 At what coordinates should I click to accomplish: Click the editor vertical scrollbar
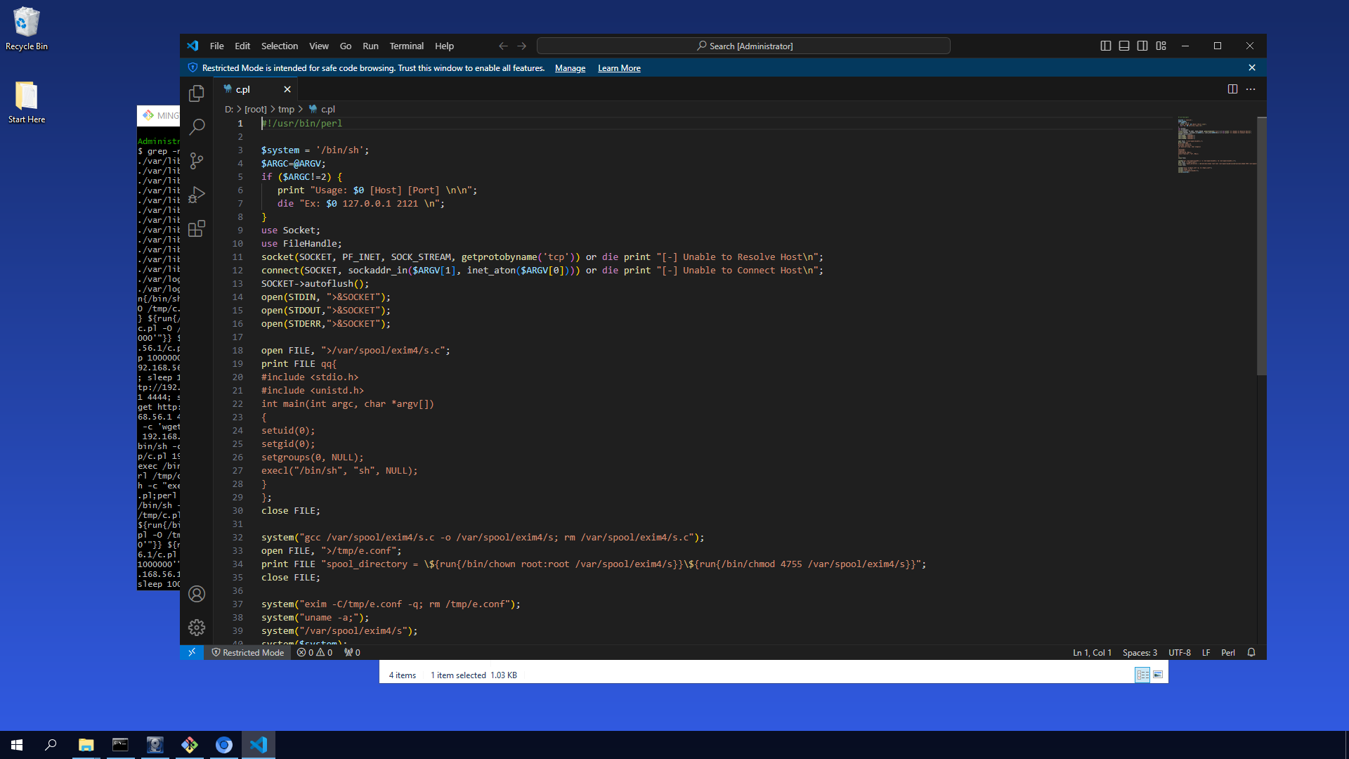point(1261,246)
